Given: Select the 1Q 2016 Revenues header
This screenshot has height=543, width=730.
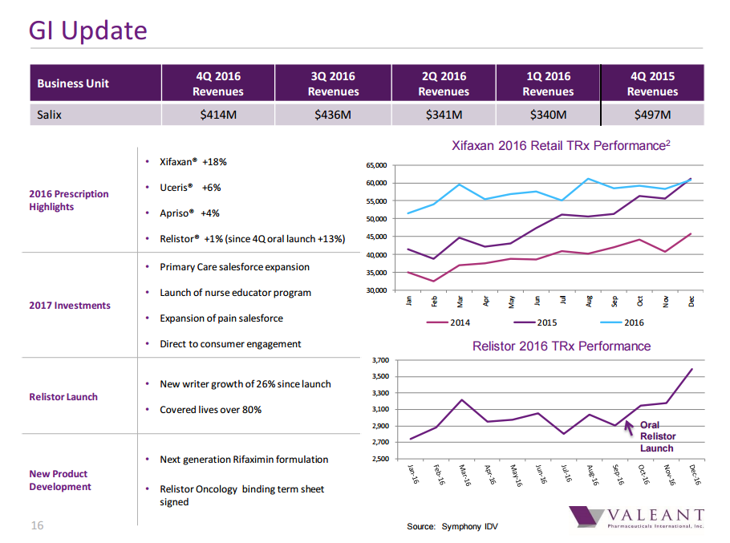Looking at the screenshot, I should (548, 83).
